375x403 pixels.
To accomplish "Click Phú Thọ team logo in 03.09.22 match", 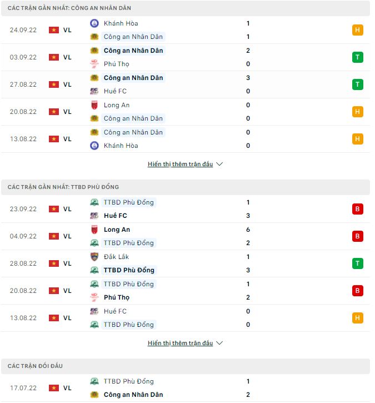I will pos(94,64).
